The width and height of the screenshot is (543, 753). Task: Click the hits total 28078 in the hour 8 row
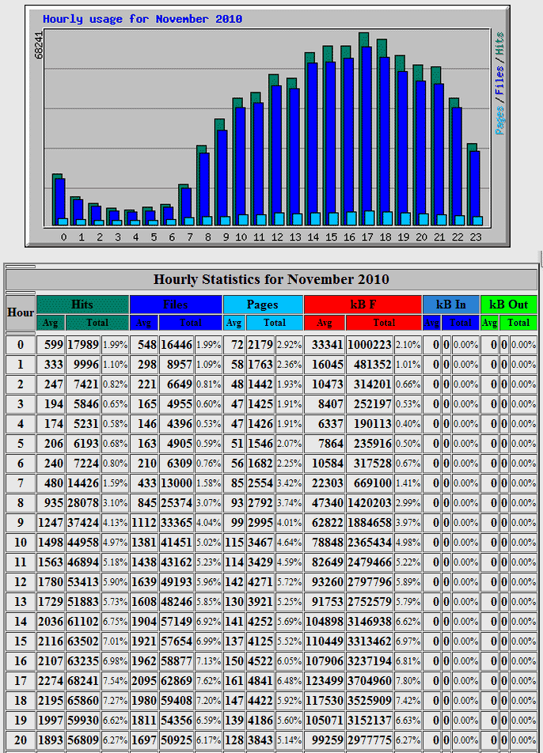pyautogui.click(x=83, y=503)
